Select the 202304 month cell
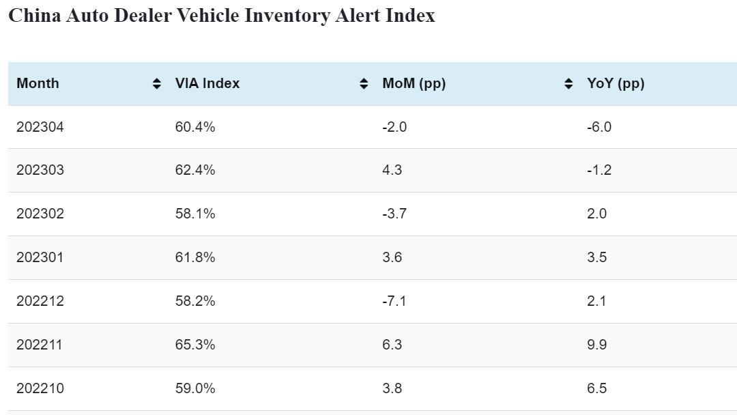 40,126
